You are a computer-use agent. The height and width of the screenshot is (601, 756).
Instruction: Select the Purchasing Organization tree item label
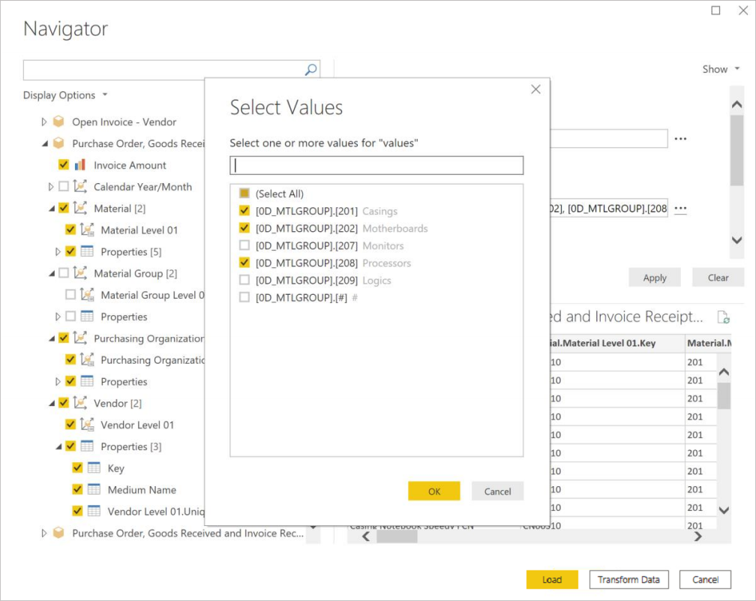(x=149, y=338)
